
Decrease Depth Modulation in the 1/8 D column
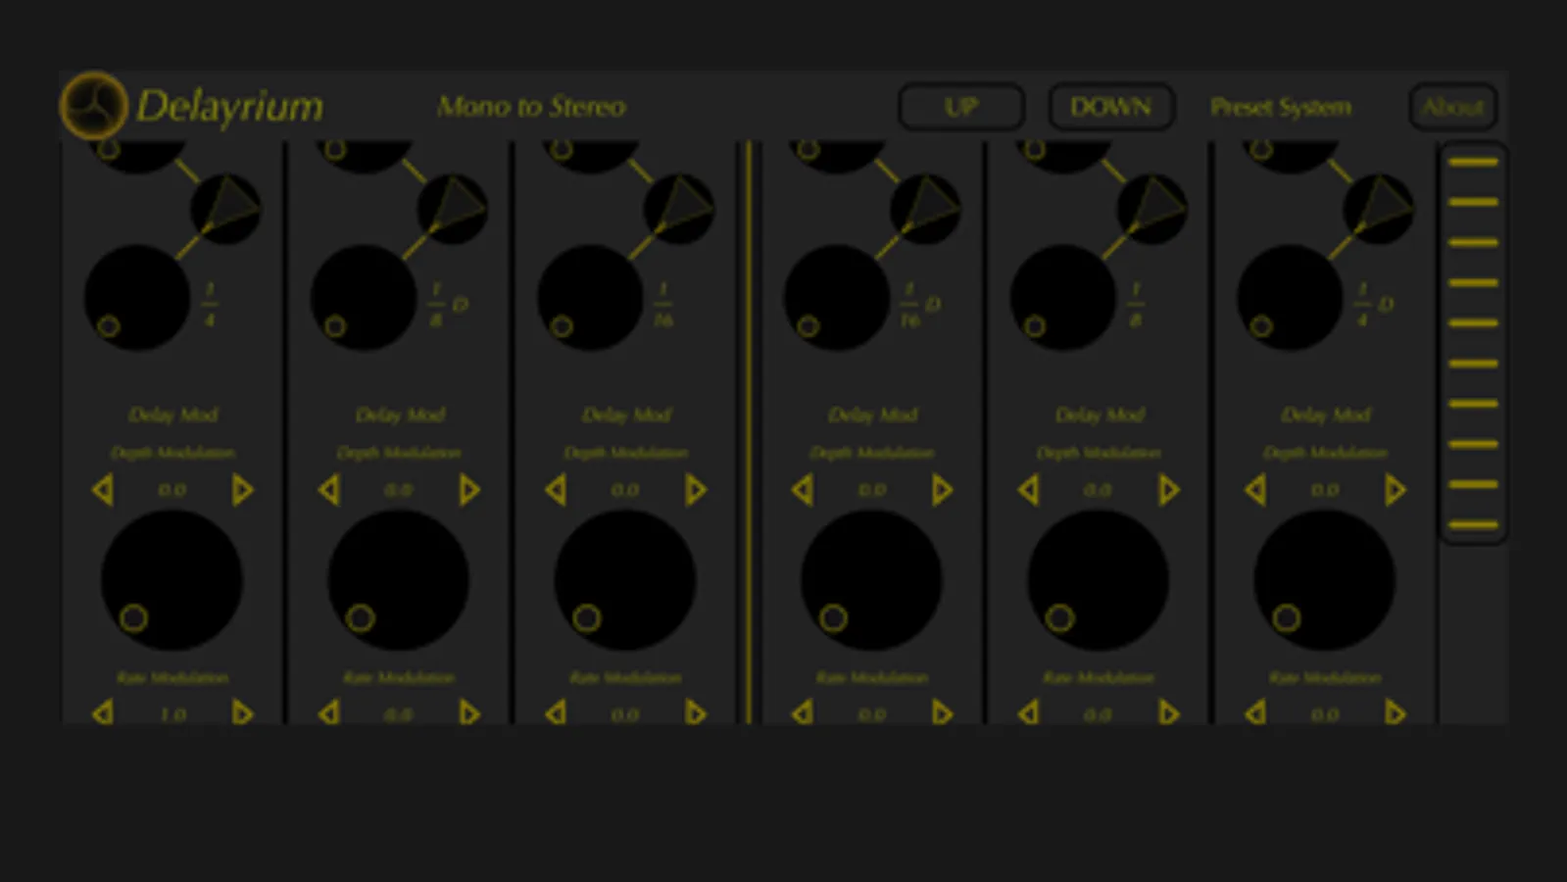[329, 490]
